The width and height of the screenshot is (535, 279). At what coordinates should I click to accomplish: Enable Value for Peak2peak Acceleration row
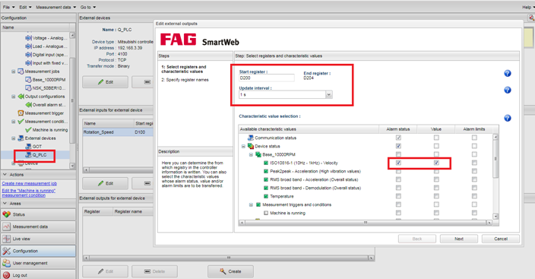point(436,171)
